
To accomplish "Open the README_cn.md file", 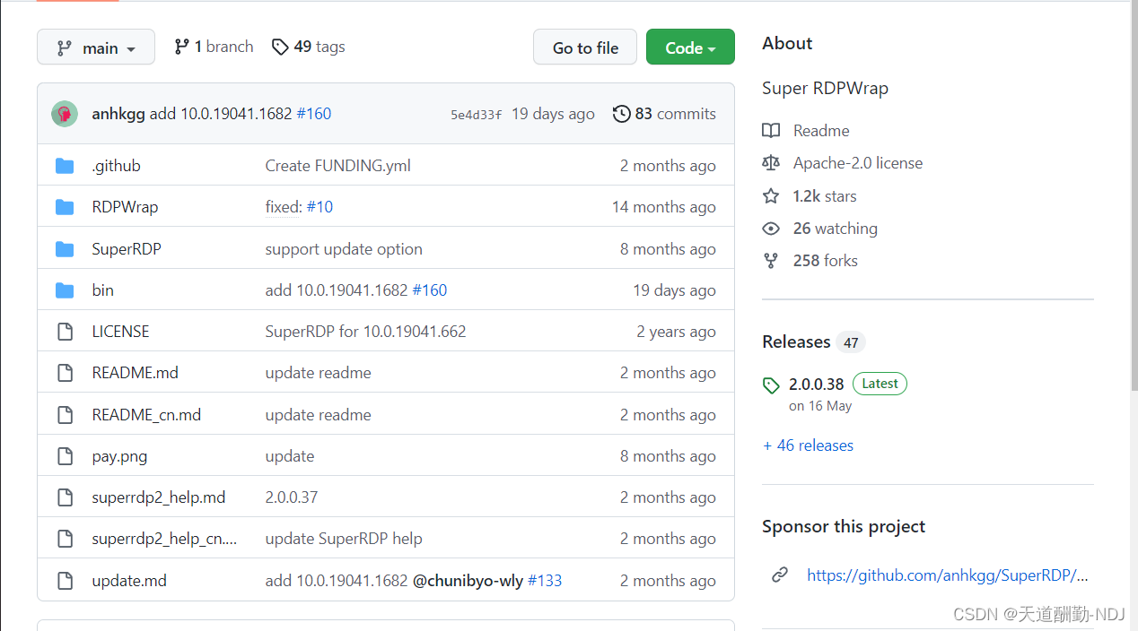I will point(146,415).
